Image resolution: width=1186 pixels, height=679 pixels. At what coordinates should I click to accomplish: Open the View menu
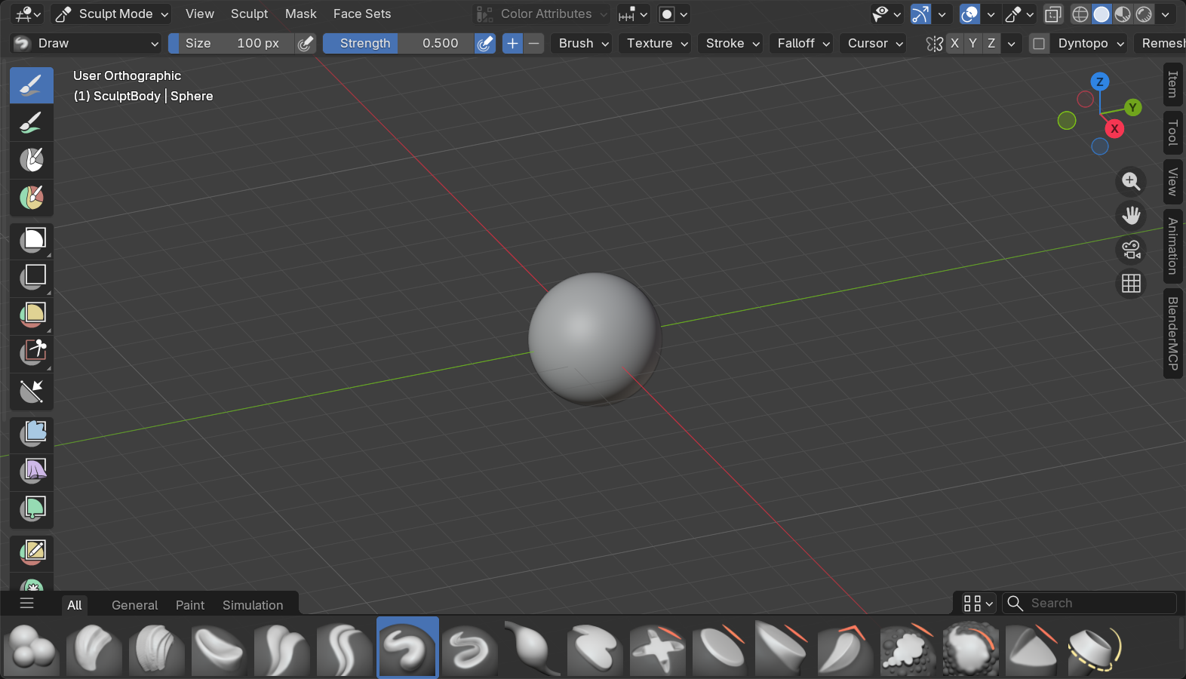200,14
